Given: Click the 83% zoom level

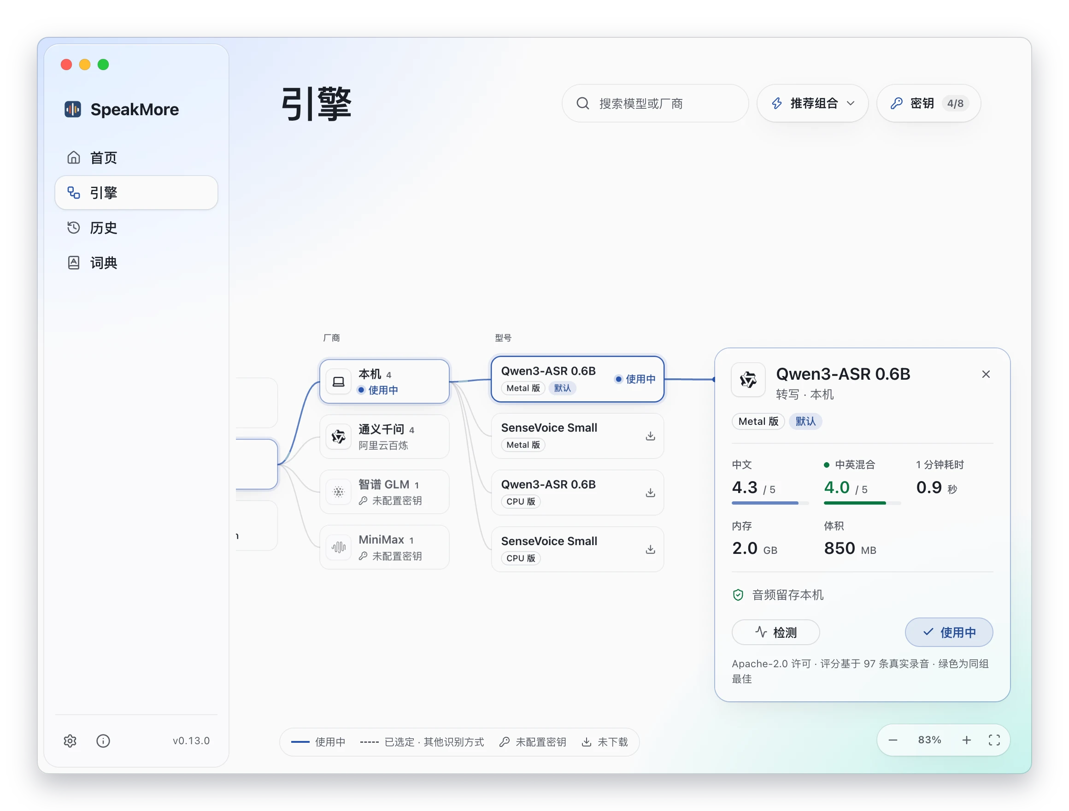Looking at the screenshot, I should click(x=929, y=740).
